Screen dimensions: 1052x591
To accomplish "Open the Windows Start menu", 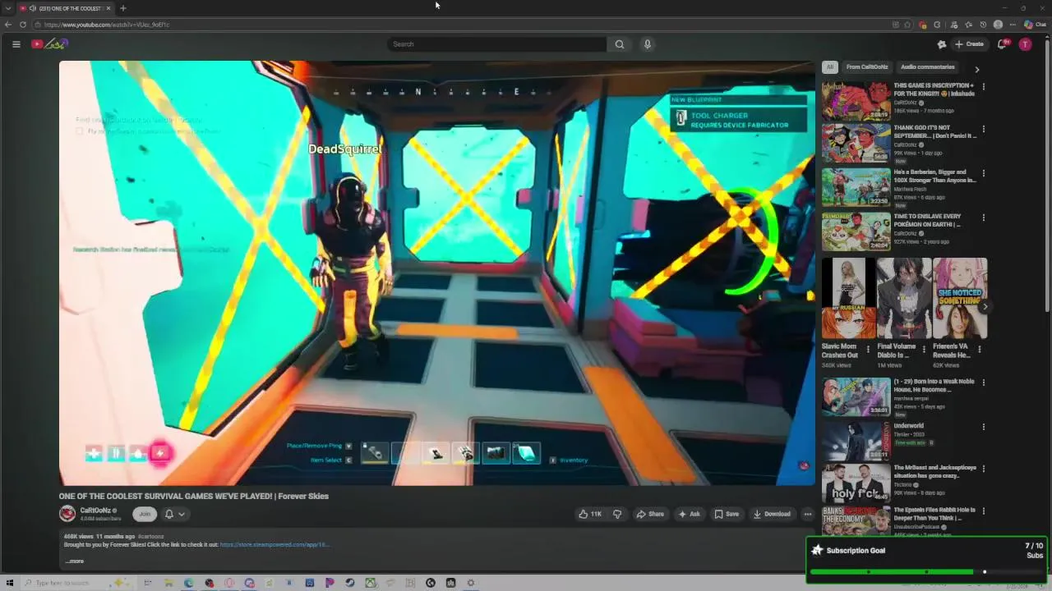I will click(x=10, y=583).
